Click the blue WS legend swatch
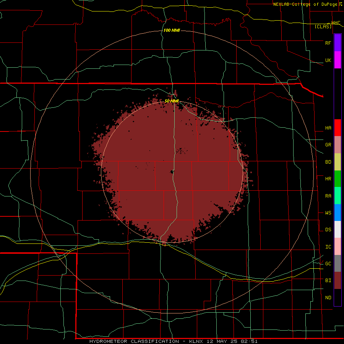 338,213
